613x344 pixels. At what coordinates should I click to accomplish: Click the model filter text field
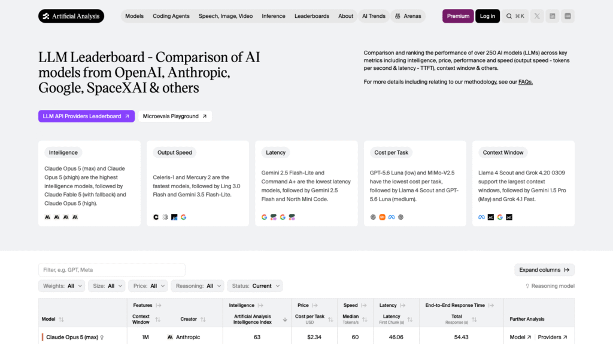(112, 270)
